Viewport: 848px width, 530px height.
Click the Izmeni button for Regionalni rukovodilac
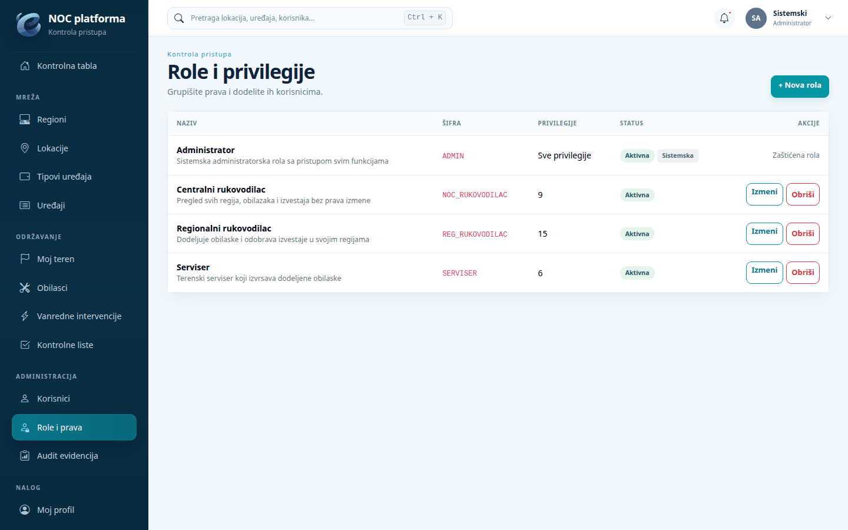(764, 234)
